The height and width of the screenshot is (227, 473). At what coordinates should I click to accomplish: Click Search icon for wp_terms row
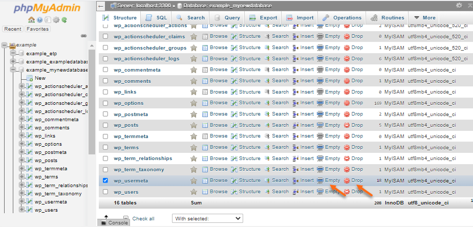click(267, 147)
